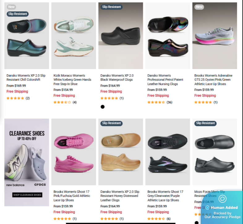Open Brooks Ghost 17 Pink/Fuchsia shoe image

pyautogui.click(x=74, y=152)
